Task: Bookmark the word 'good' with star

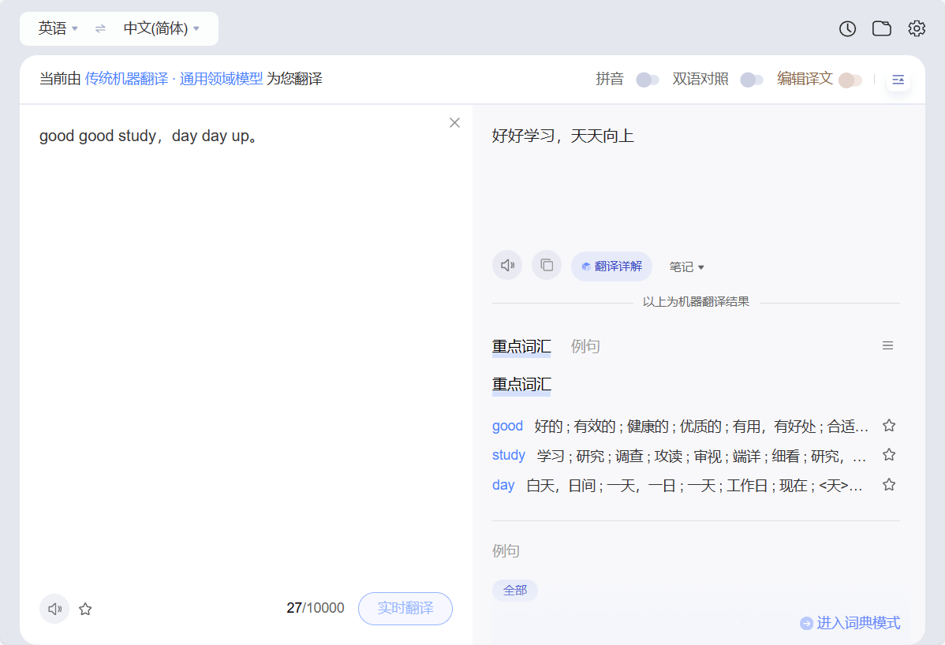Action: pos(889,426)
